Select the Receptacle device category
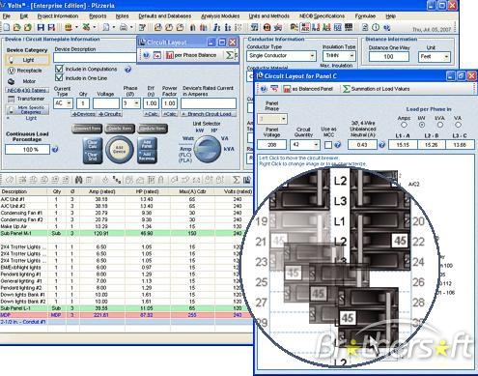This screenshot has width=478, height=376. pos(25,71)
